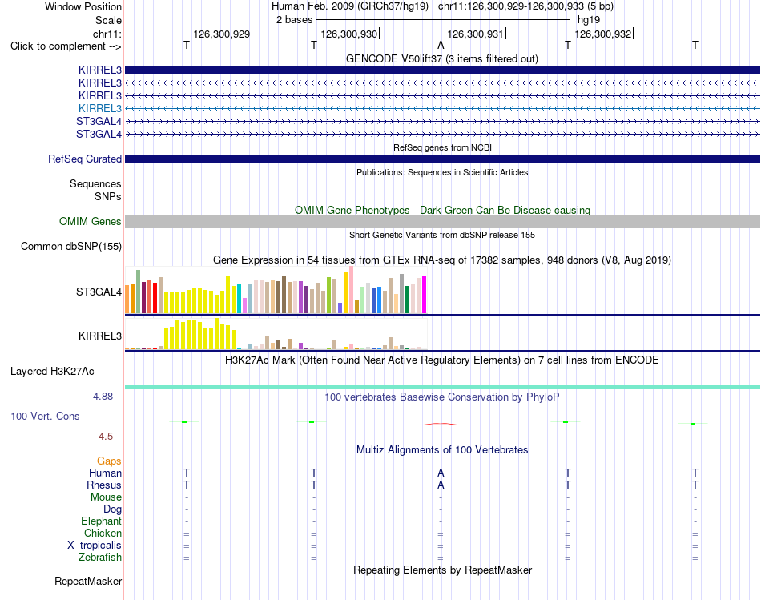
Task: Click the Mouse species label
Action: pyautogui.click(x=106, y=497)
